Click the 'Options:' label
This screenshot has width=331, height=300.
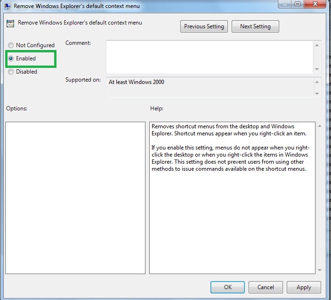click(16, 108)
